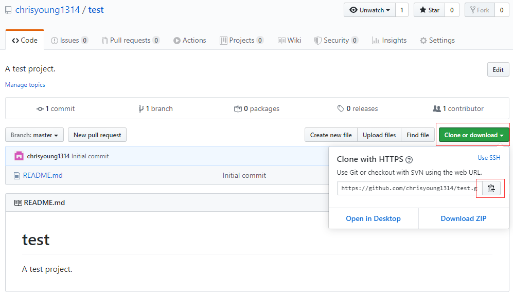Click the README.md file icon in file list

pos(16,176)
